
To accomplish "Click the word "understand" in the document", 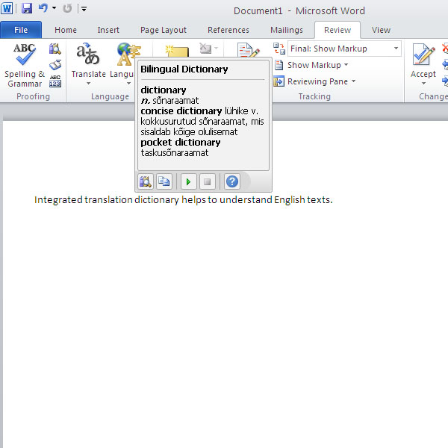I will tap(246, 199).
